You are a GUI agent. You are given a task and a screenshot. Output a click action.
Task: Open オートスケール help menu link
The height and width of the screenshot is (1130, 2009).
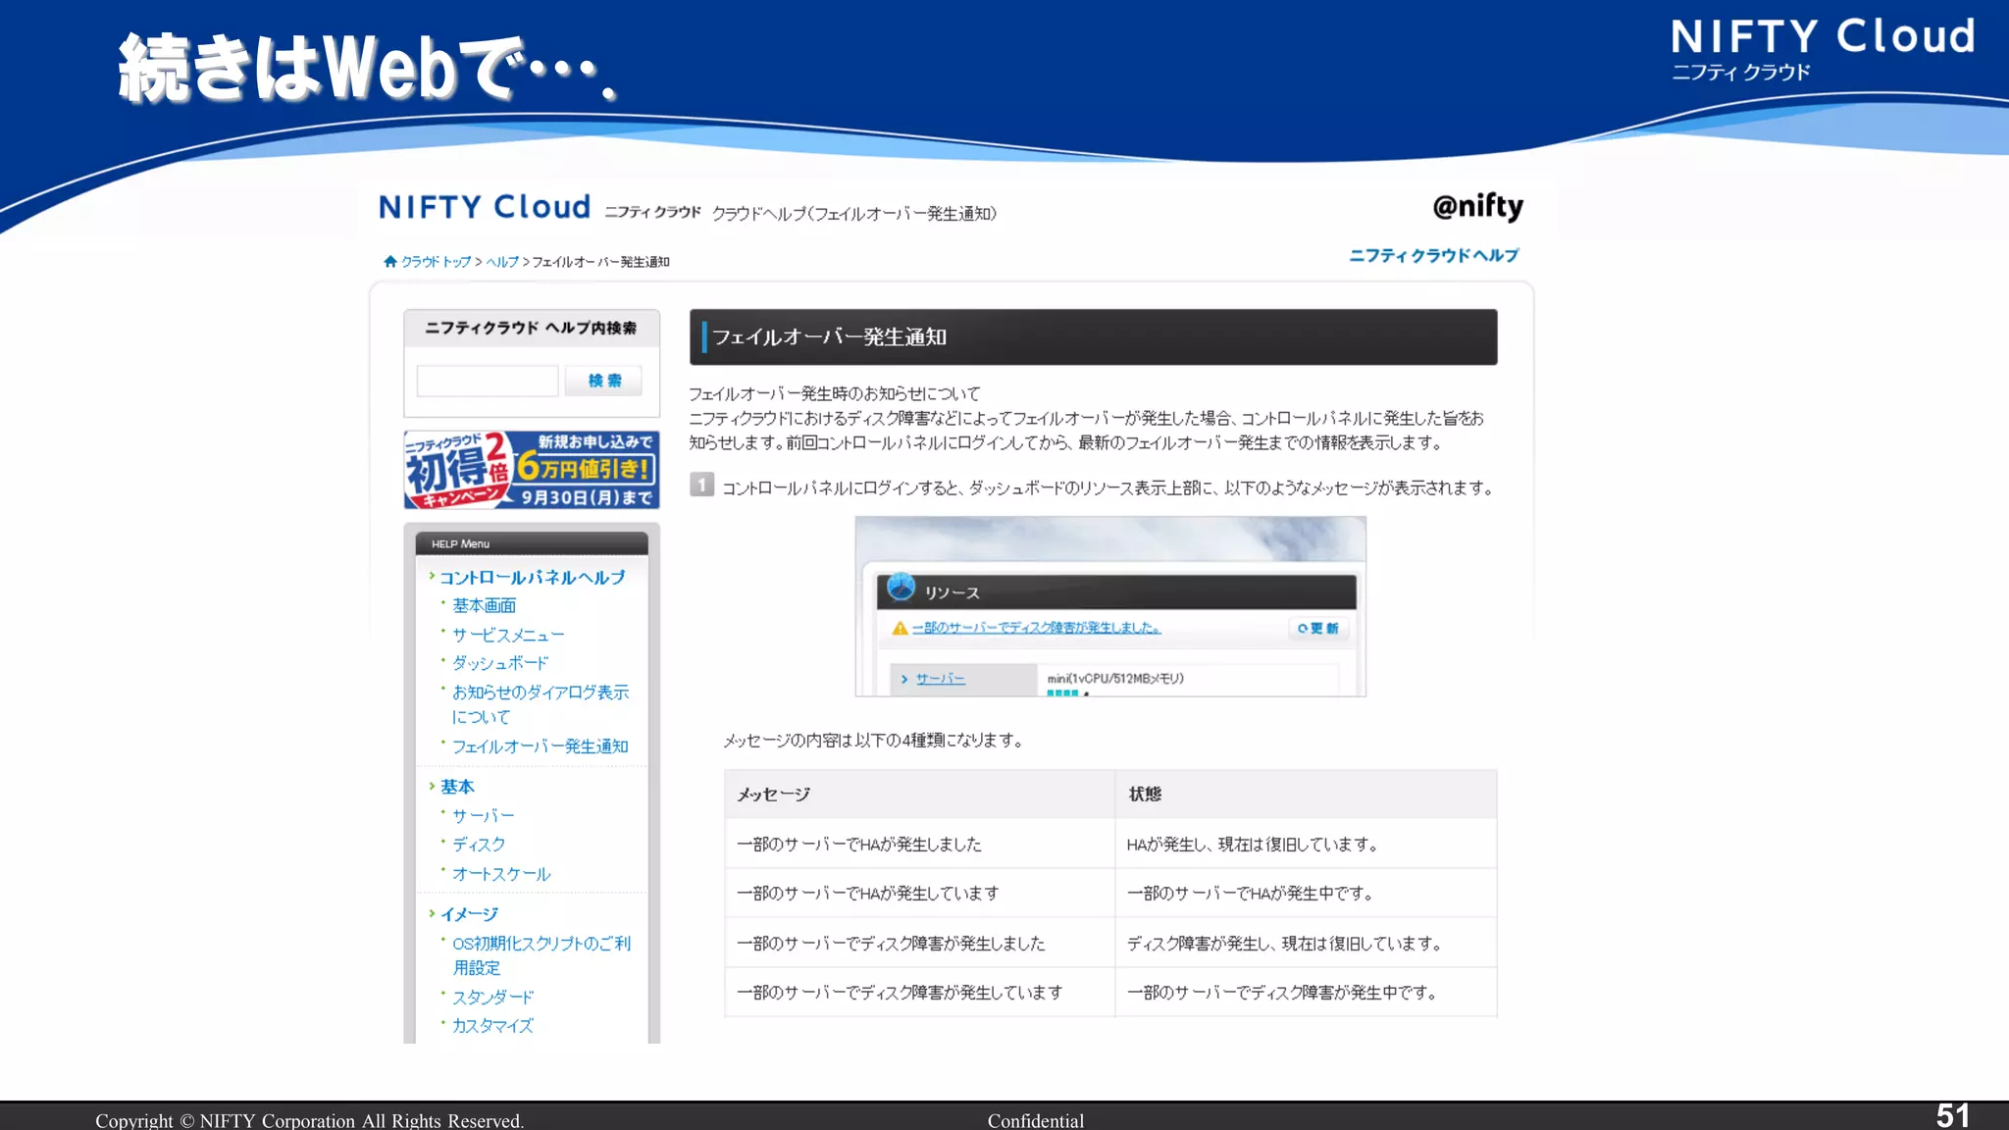pyautogui.click(x=501, y=874)
